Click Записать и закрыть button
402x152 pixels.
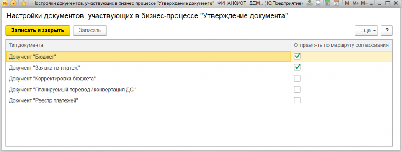[x=38, y=30]
